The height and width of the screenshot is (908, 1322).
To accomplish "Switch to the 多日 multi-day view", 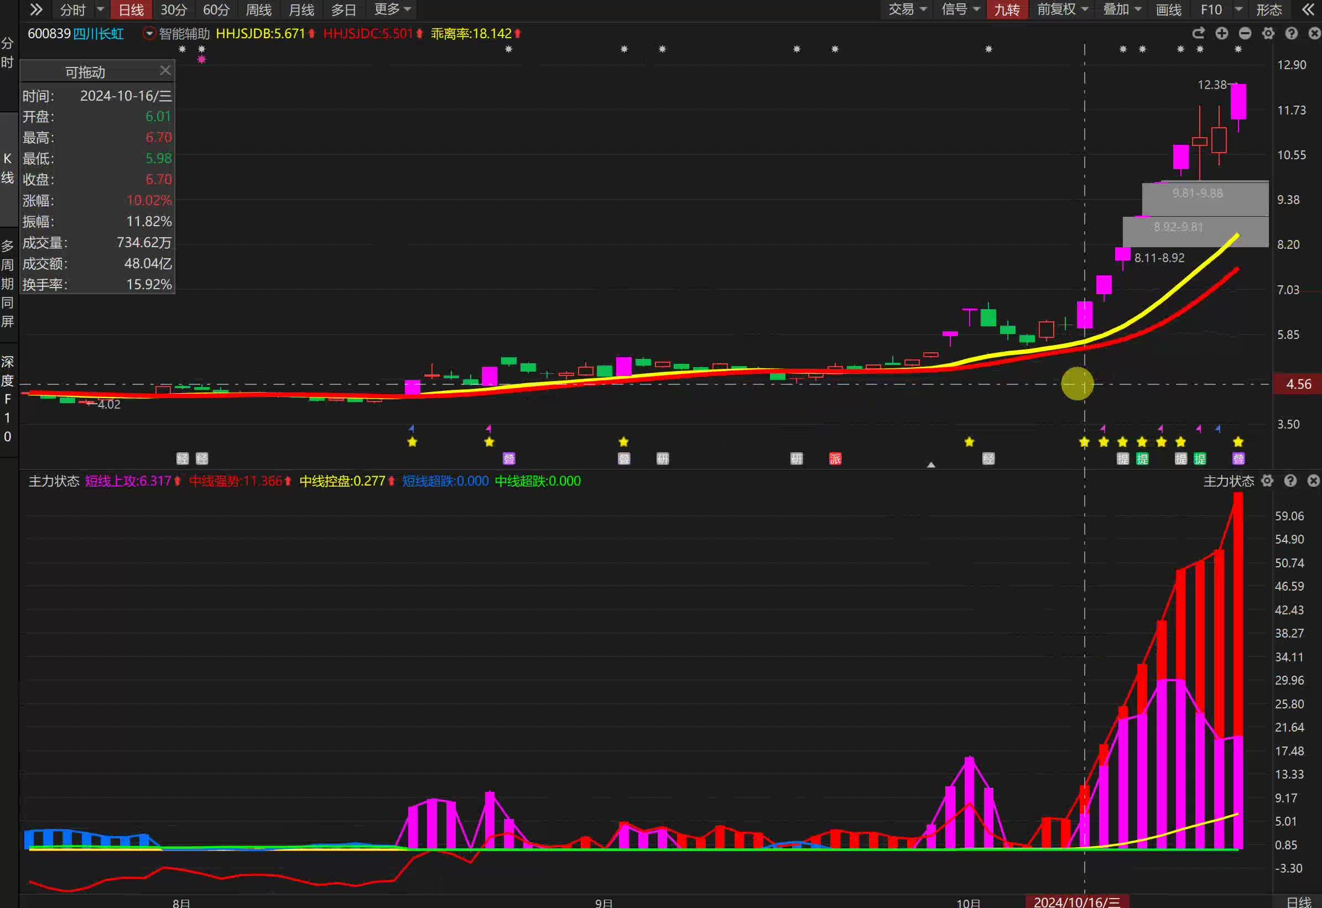I will (343, 9).
